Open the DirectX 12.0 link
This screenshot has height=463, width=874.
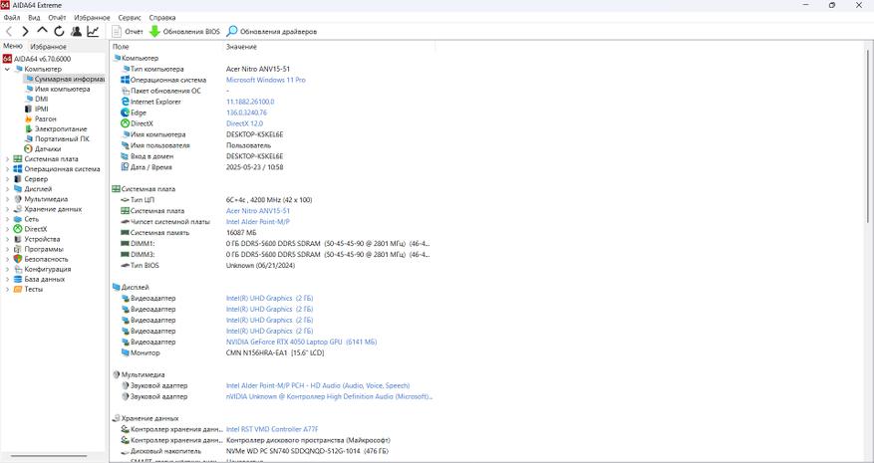tap(244, 123)
